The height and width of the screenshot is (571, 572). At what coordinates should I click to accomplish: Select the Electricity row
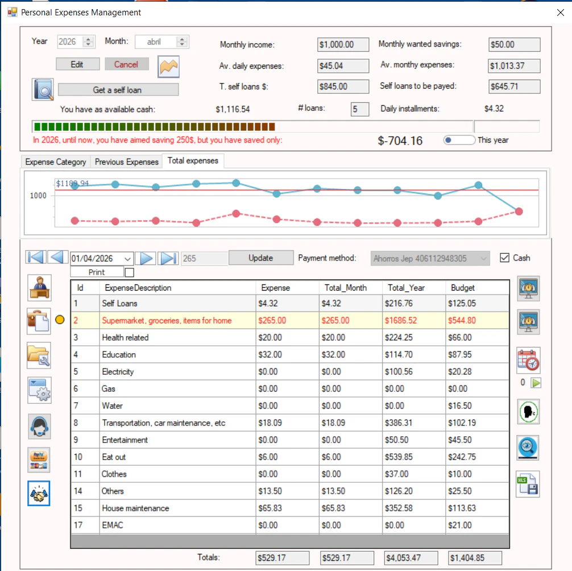click(x=290, y=371)
